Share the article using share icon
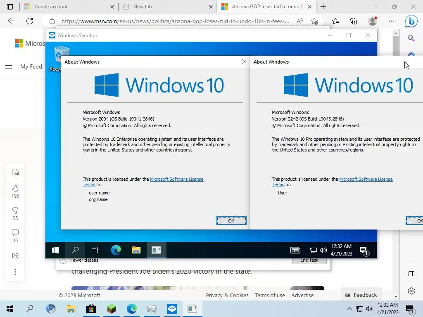 pos(15,255)
